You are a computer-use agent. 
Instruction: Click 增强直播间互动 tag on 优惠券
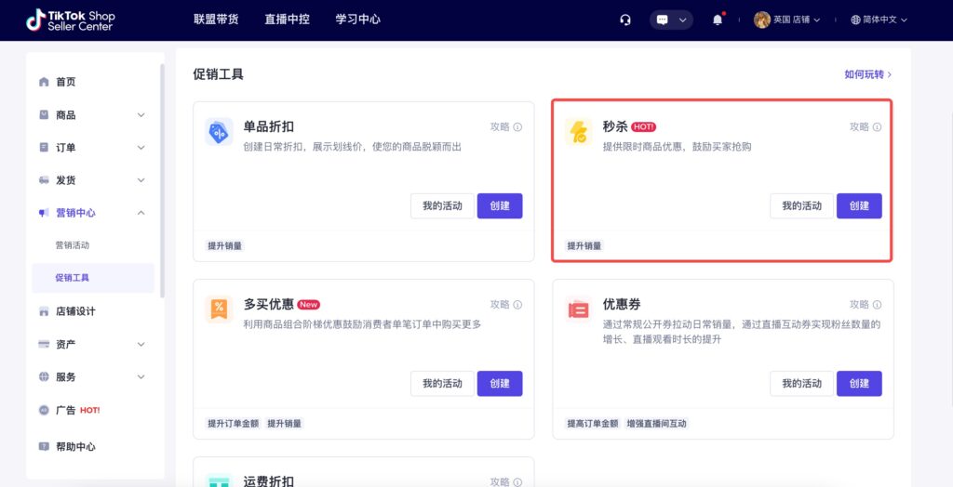point(657,423)
